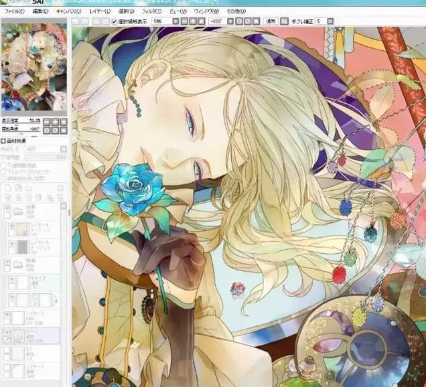Image resolution: width=426 pixels, height=387 pixels.
Task: Zoom out with the toolbar minus button
Action: coord(184,21)
